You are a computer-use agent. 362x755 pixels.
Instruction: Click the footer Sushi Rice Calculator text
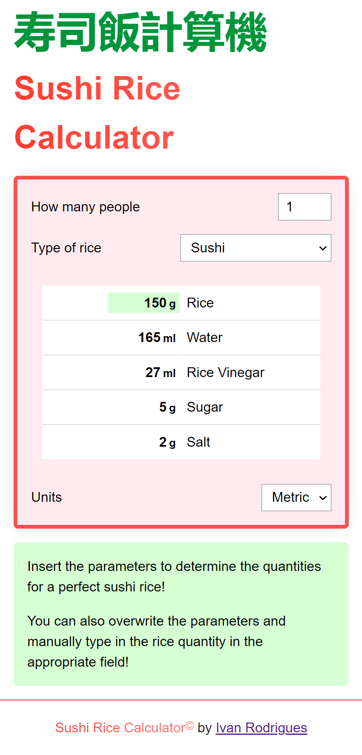click(124, 728)
